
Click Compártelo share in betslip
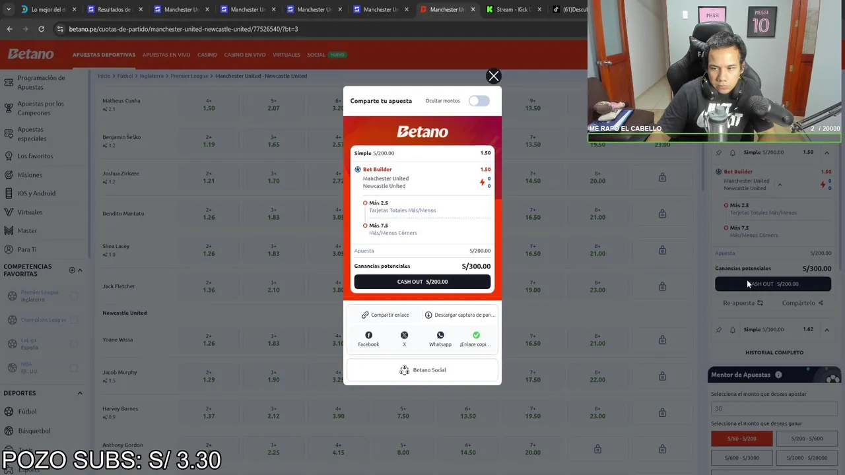pos(802,303)
